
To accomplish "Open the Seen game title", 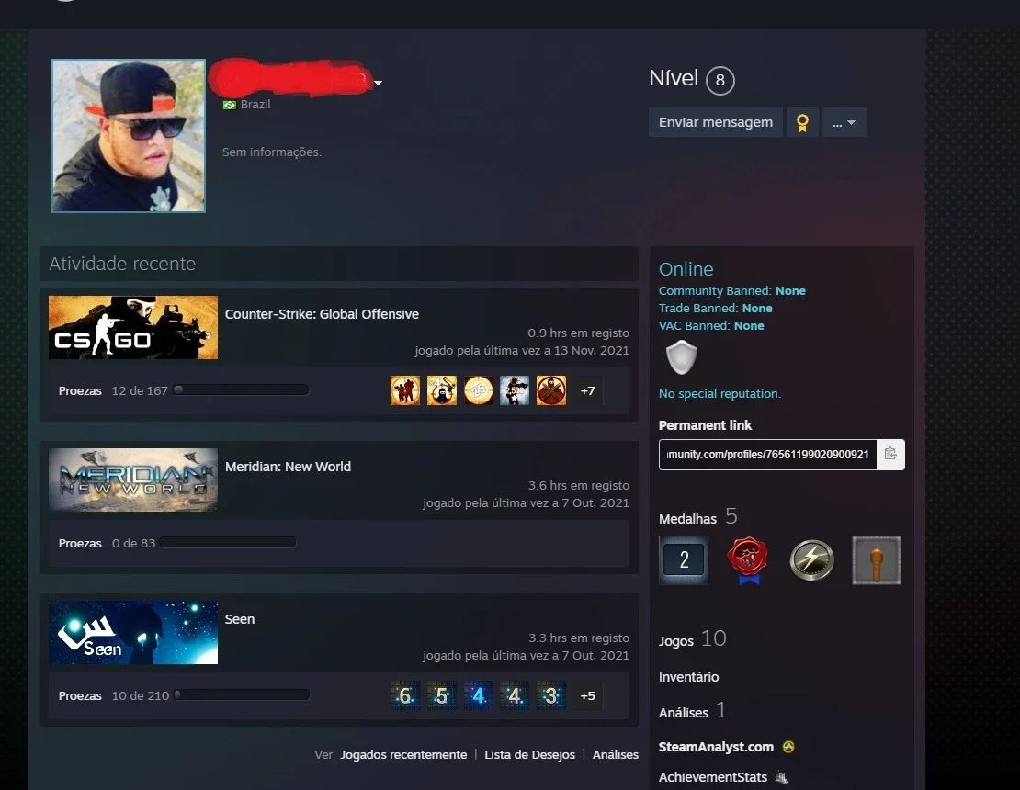I will click(240, 619).
